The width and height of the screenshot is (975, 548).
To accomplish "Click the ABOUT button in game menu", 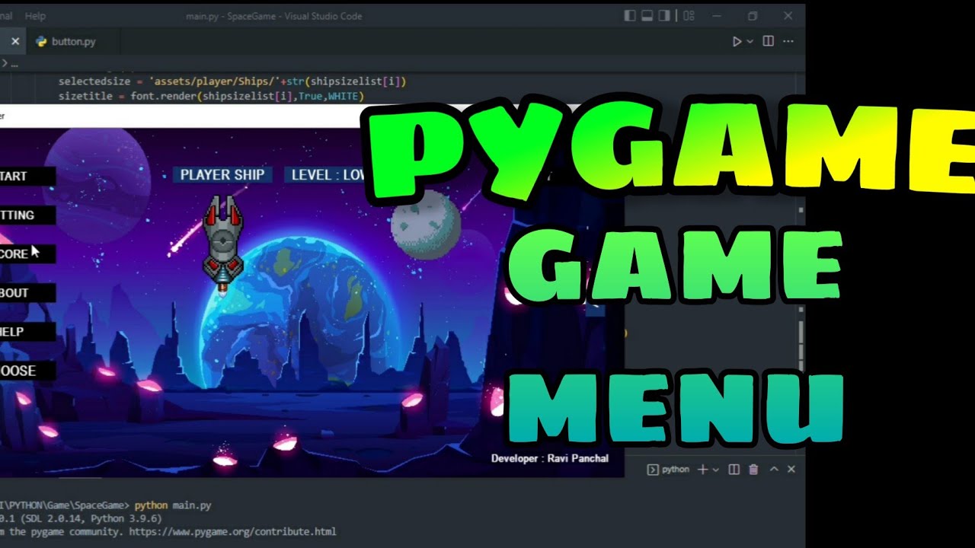I will [x=27, y=293].
